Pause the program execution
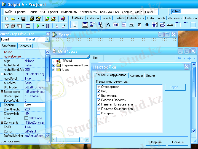Screen dimensions: 198x149 (48, 26)
